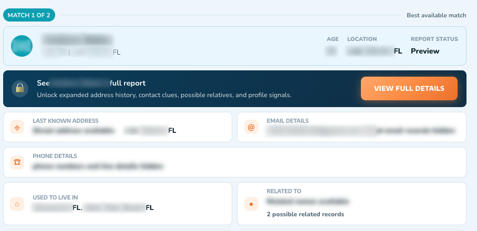Screen dimensions: 477x231
Task: Click the AGE column label
Action: coord(333,39)
